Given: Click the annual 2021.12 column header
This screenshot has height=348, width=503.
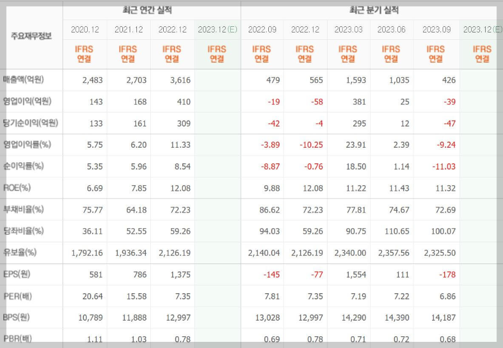Looking at the screenshot, I should click(129, 30).
